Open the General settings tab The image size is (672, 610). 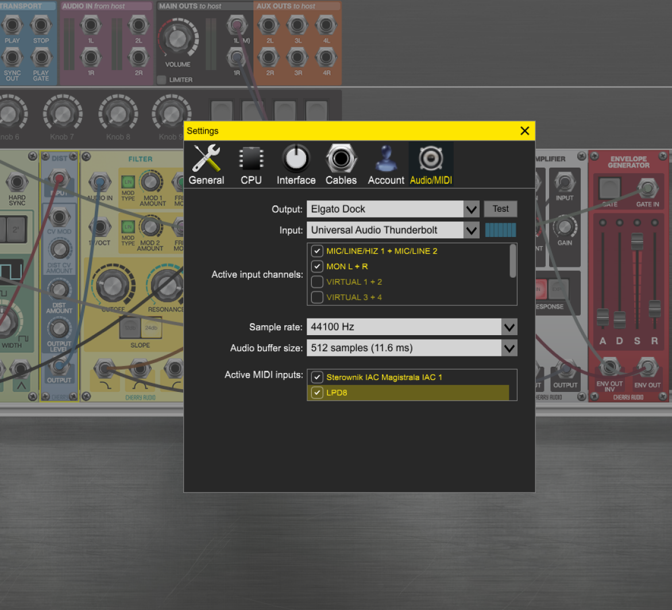(x=207, y=165)
